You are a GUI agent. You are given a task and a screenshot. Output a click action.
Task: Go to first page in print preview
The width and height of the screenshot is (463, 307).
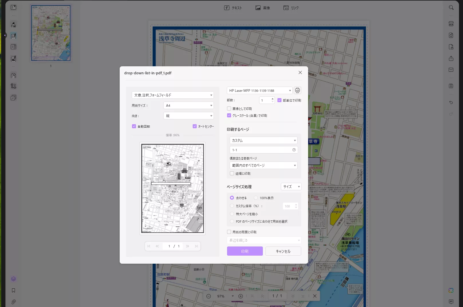click(149, 246)
